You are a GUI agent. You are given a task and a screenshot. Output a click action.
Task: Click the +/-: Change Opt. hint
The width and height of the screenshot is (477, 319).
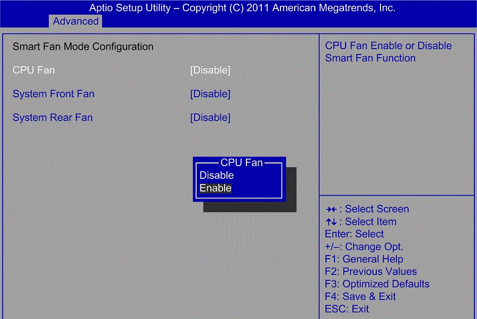pyautogui.click(x=364, y=247)
